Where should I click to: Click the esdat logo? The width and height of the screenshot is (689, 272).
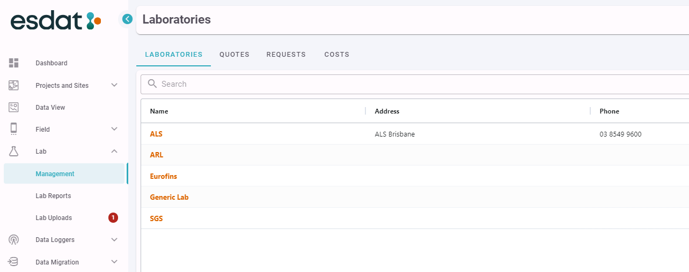point(56,21)
